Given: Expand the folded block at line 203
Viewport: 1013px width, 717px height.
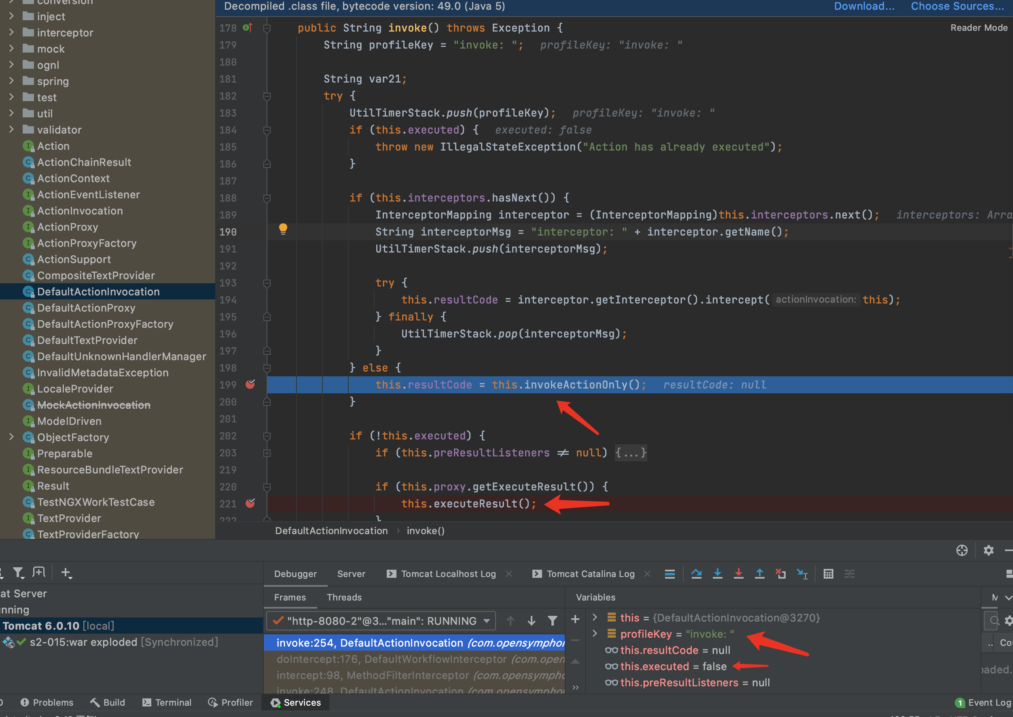Looking at the screenshot, I should coord(267,453).
